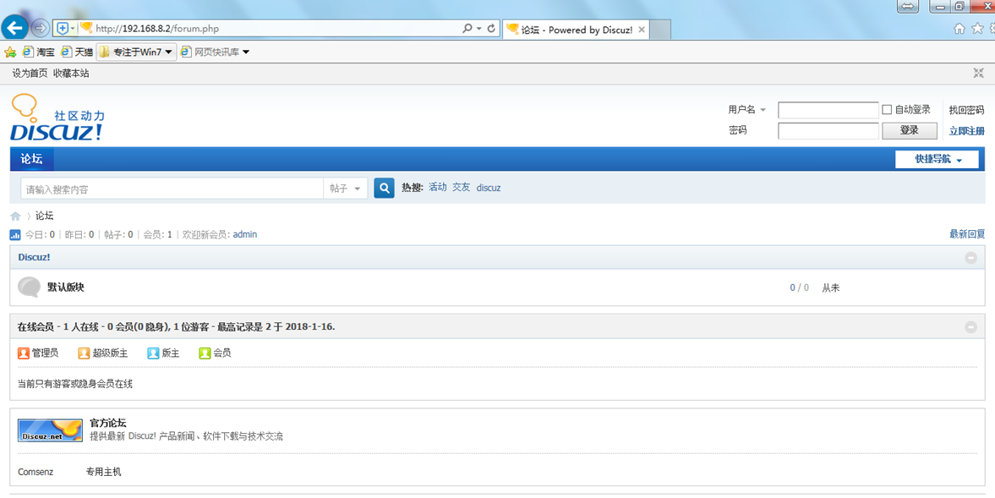Click the 登录 button
Viewport: 995px width, 498px height.
(x=909, y=130)
